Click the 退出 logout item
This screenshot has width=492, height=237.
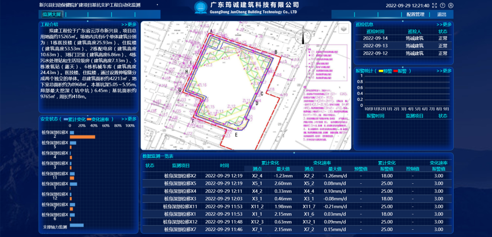pos(442,15)
